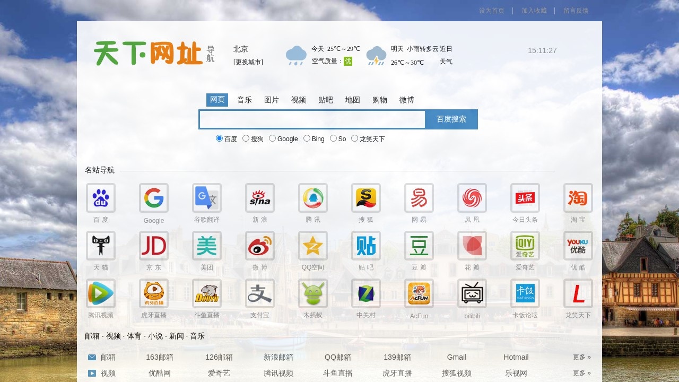Select the 搜狗 search engine radio
The height and width of the screenshot is (382, 679).
click(x=246, y=138)
